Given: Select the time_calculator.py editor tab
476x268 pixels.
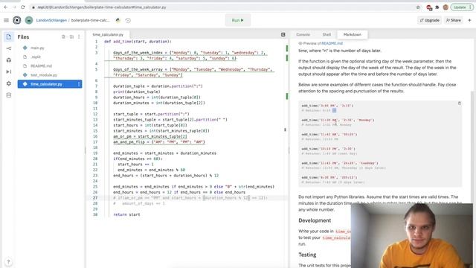Looking at the screenshot, I should (108, 35).
